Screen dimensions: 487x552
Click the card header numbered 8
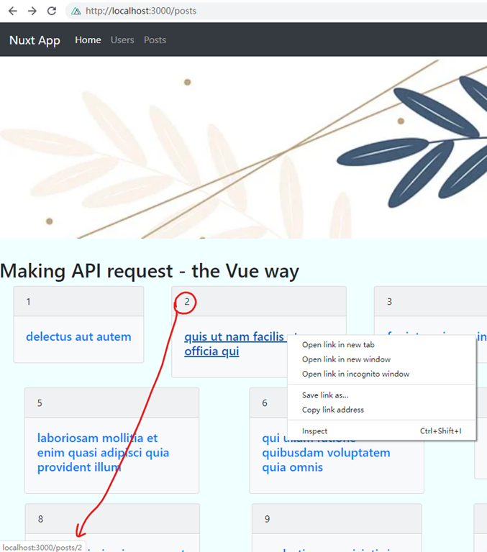click(x=112, y=518)
